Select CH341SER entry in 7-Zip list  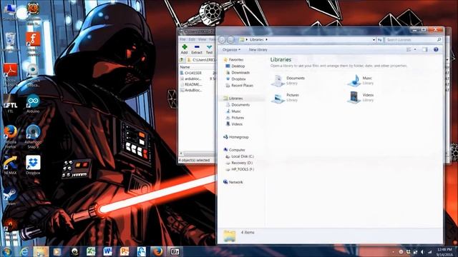190,73
